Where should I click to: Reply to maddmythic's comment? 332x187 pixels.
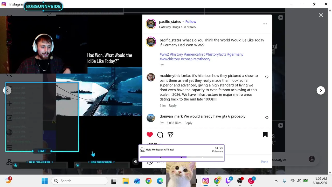[172, 105]
